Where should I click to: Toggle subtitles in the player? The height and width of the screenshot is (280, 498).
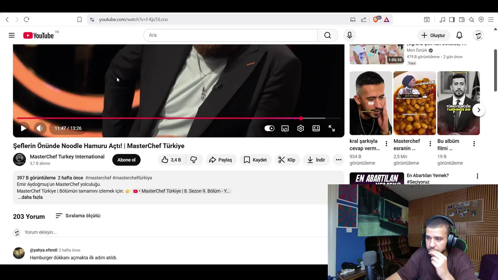point(285,128)
